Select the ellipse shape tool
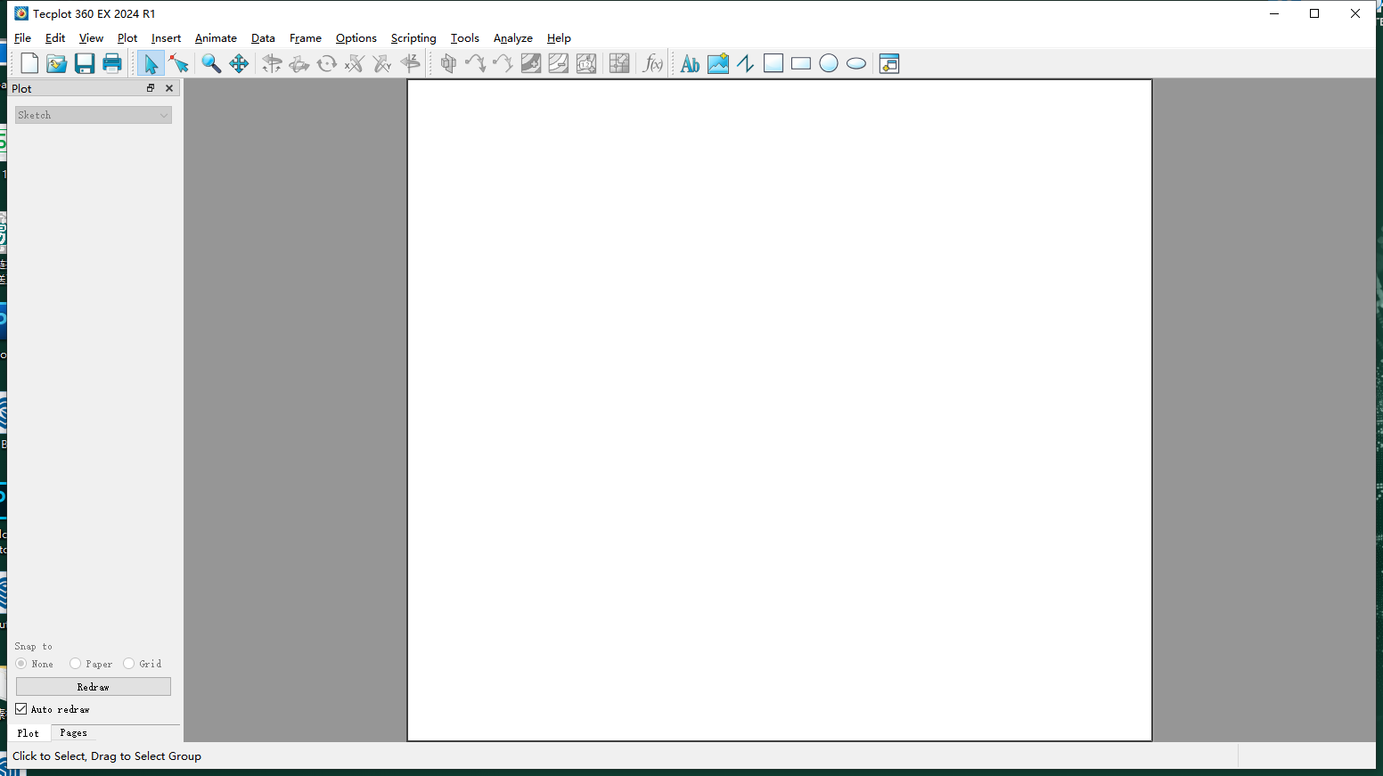Viewport: 1383px width, 776px height. pos(856,63)
